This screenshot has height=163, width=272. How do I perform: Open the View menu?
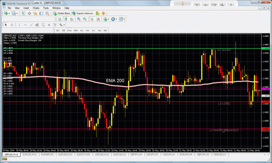17,8
